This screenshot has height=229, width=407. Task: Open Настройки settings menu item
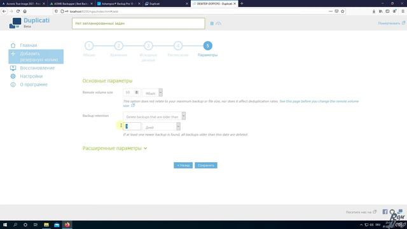point(31,76)
